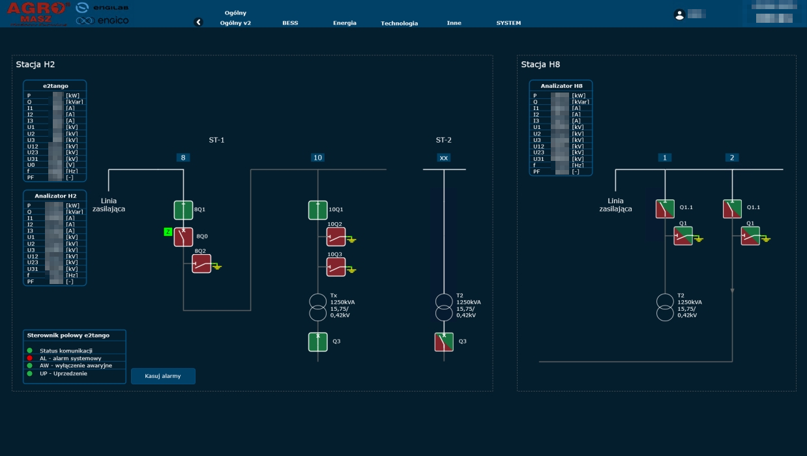Toggle the Q3 breaker under ST-2
This screenshot has width=807, height=456.
(443, 342)
